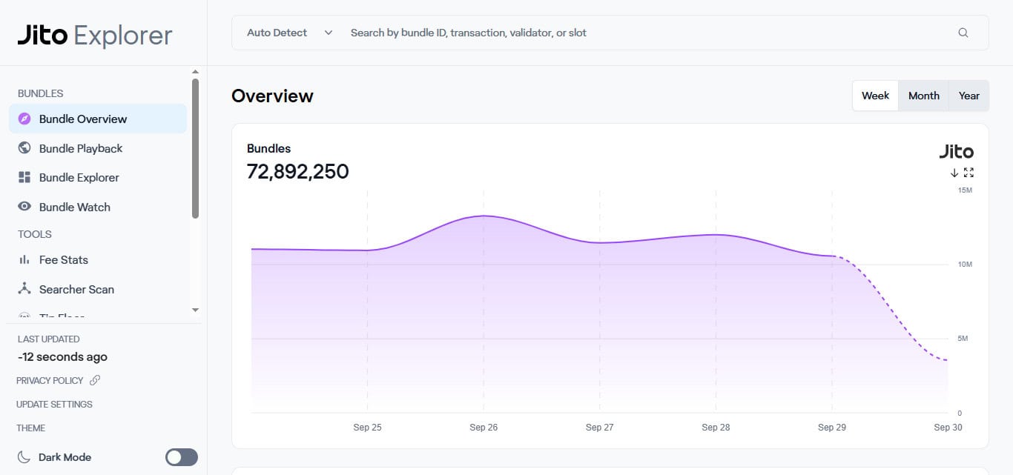Click the search magnifier icon
The image size is (1013, 475).
(963, 33)
